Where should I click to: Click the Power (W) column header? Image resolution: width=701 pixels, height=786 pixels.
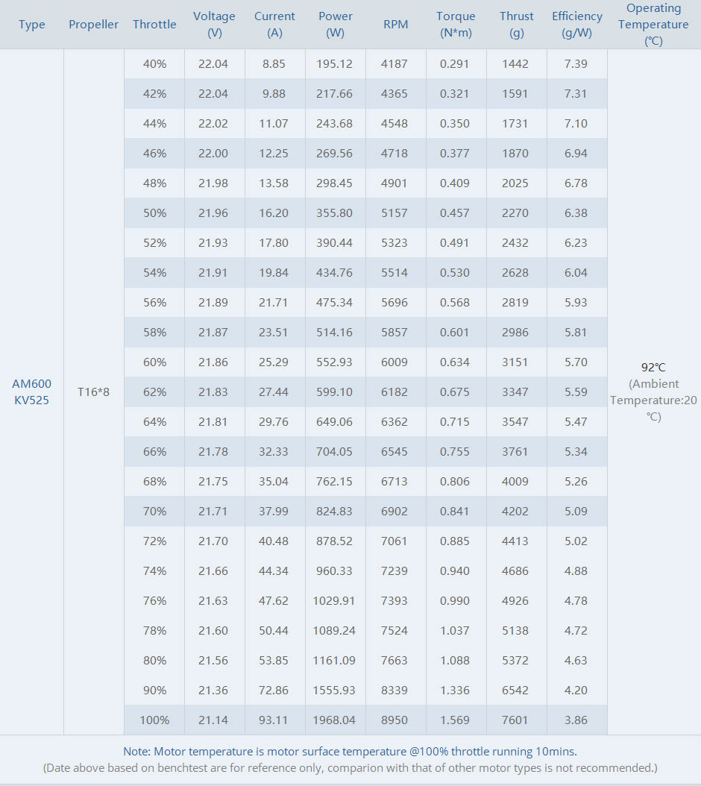(336, 25)
